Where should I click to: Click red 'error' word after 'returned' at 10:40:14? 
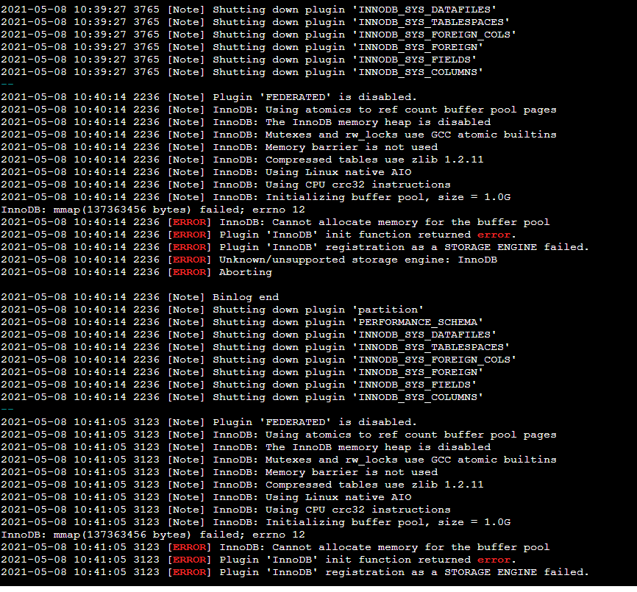[494, 235]
